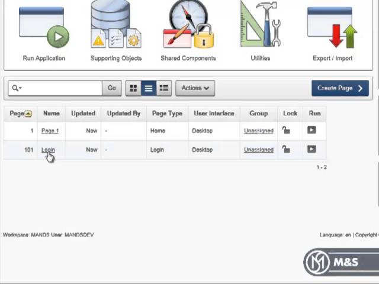Click the Page Type column header
The width and height of the screenshot is (379, 284).
167,114
